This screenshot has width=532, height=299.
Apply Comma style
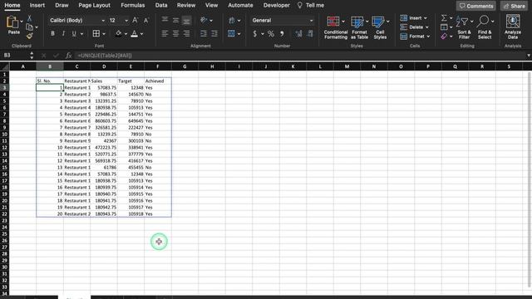[282, 33]
